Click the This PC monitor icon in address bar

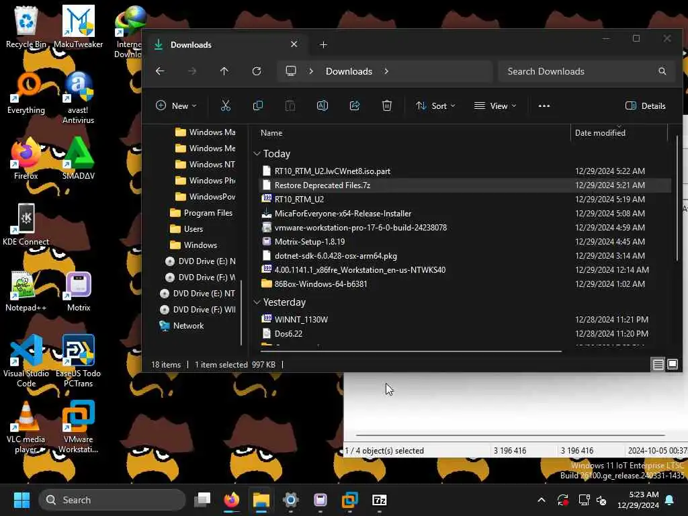291,71
